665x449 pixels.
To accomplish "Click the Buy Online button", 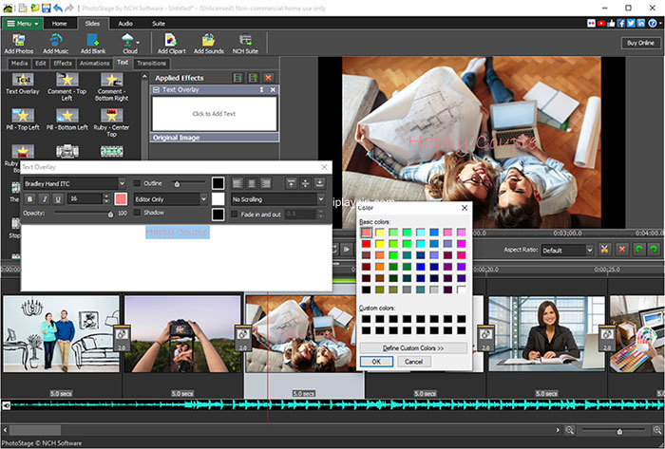I will click(x=640, y=43).
